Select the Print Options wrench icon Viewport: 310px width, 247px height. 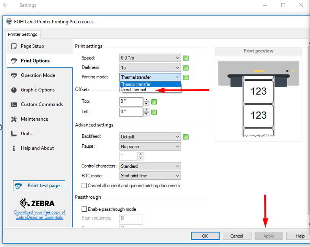(x=14, y=61)
